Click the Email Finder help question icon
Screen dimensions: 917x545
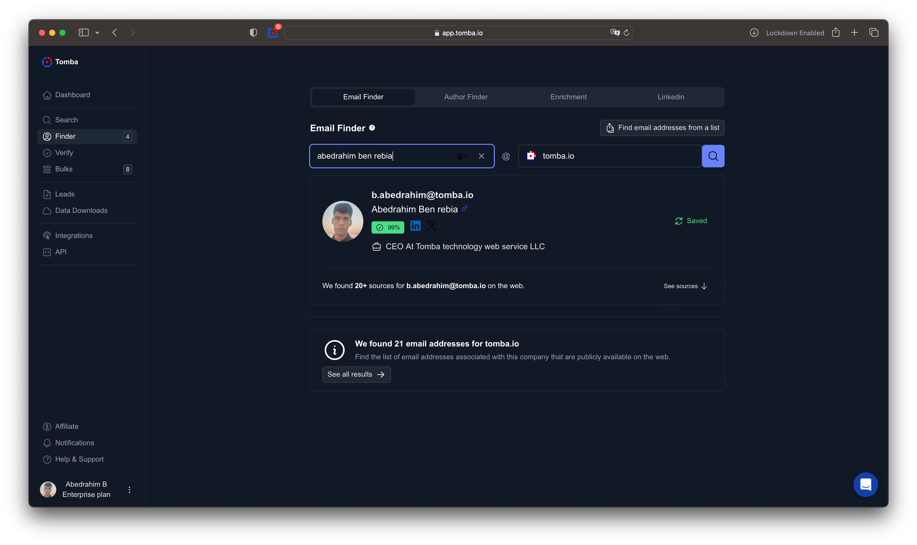tap(372, 128)
